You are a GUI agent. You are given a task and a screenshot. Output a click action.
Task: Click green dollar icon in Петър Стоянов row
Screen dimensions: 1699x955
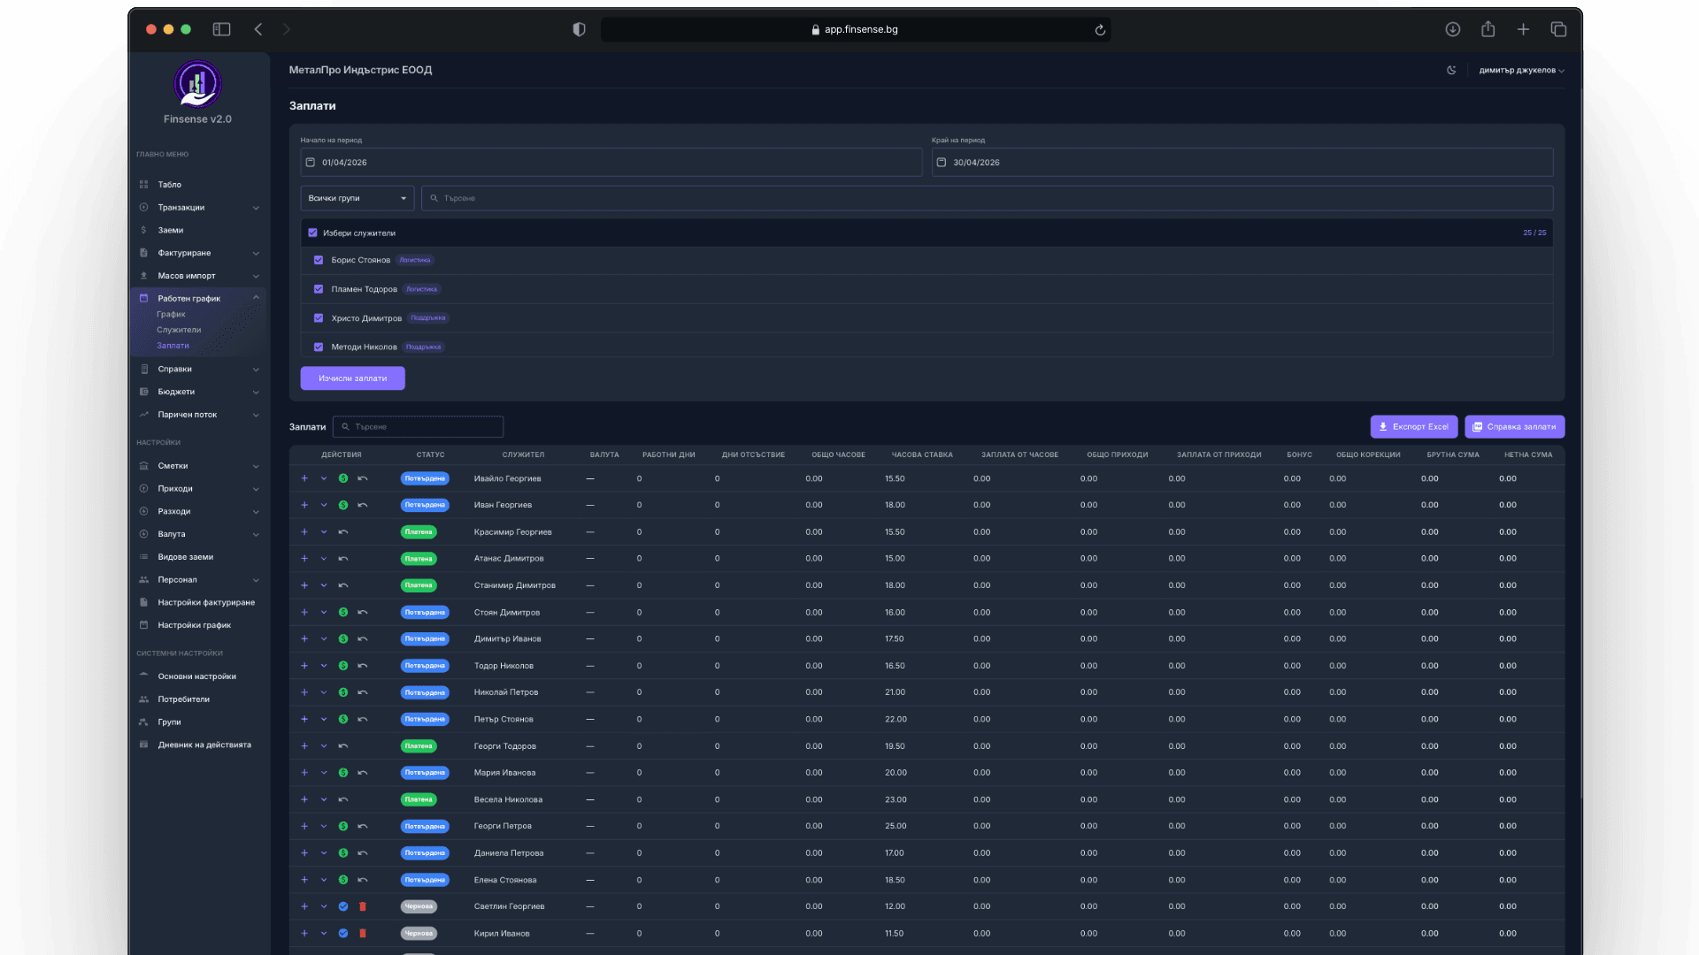(343, 719)
